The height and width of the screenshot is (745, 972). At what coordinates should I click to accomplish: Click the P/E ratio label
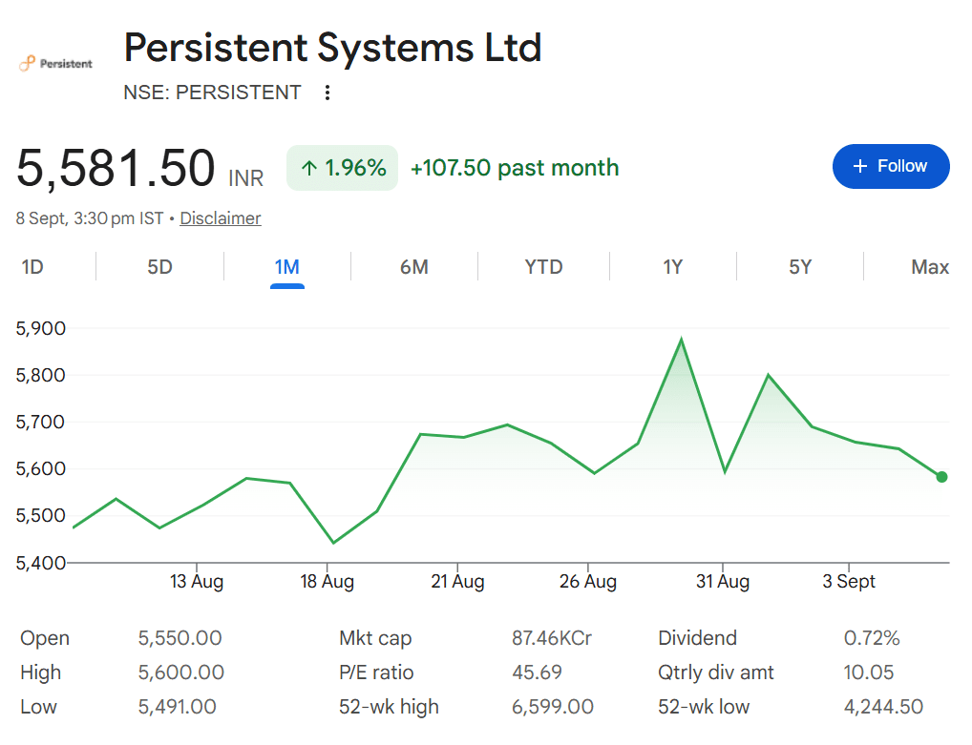(376, 673)
